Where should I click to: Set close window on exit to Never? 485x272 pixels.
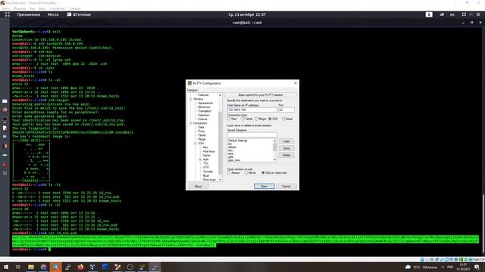click(250, 173)
